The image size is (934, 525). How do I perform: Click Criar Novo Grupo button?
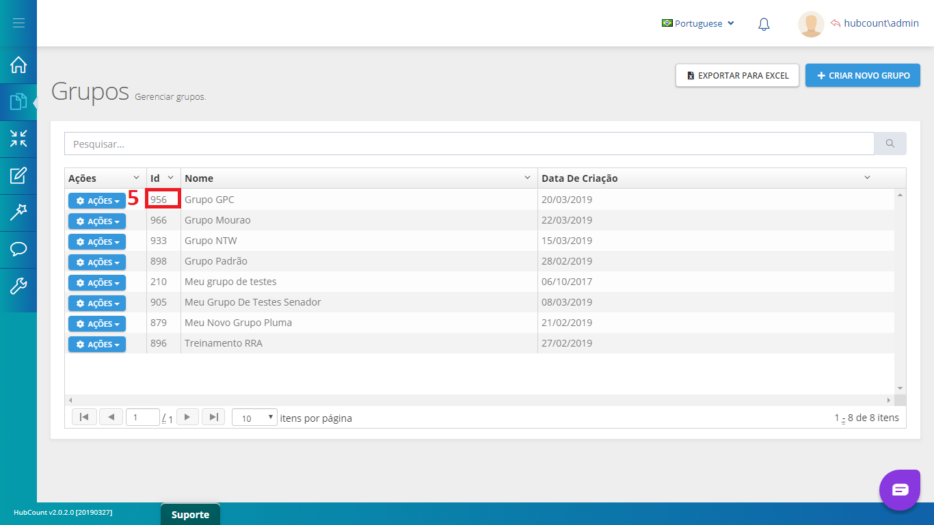pyautogui.click(x=863, y=75)
